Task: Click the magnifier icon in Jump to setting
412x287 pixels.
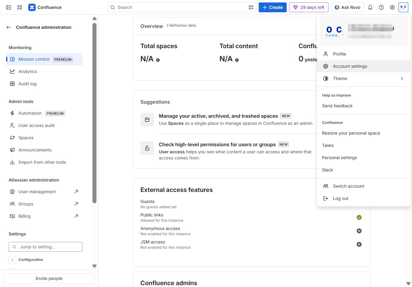Action: (x=14, y=247)
